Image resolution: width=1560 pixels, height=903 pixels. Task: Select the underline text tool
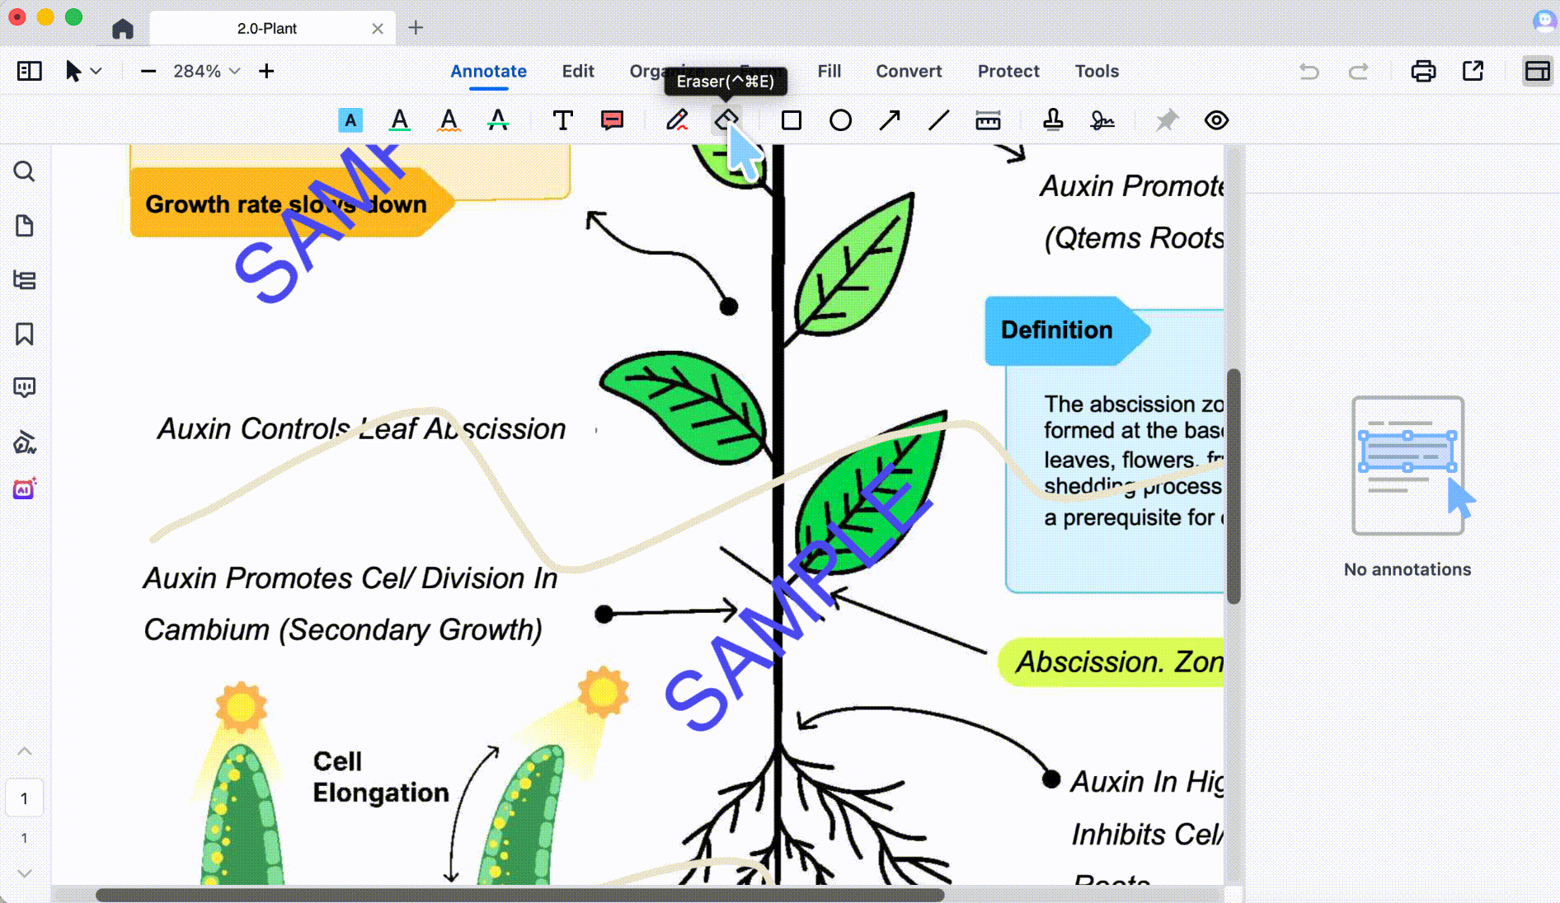point(400,120)
